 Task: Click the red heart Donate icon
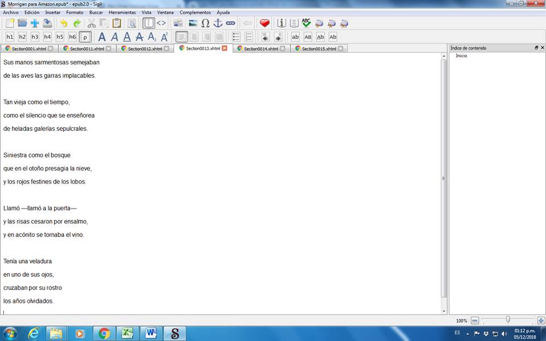pyautogui.click(x=264, y=23)
